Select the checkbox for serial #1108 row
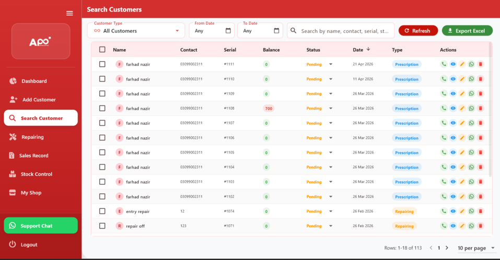Viewport: 500px width, 260px height. click(102, 109)
